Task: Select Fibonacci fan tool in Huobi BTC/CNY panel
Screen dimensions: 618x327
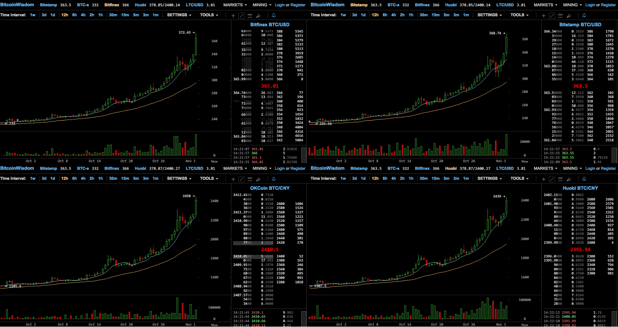Action: tap(569, 179)
